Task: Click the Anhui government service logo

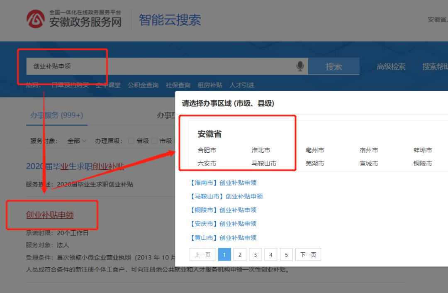Action: click(x=36, y=19)
